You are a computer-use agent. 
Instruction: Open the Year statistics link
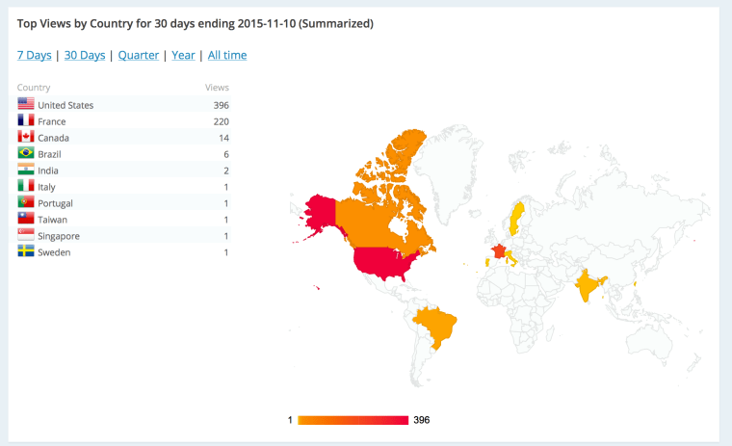pyautogui.click(x=183, y=55)
